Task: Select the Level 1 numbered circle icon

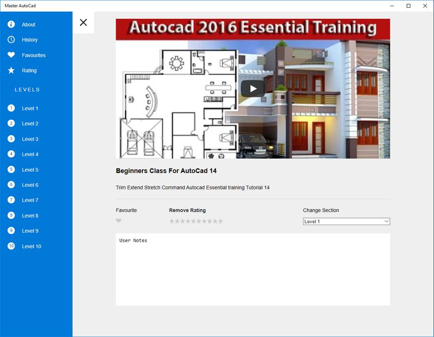Action: point(11,108)
